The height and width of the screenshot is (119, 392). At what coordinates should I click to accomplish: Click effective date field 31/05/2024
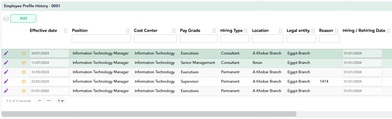(x=49, y=72)
